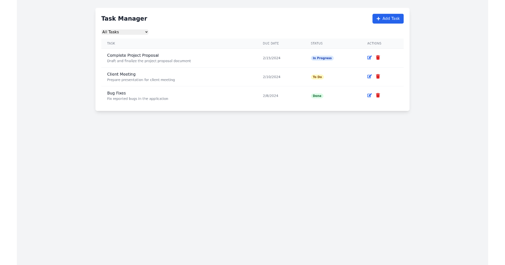Click the STATUS column header
The image size is (505, 265).
point(316,43)
